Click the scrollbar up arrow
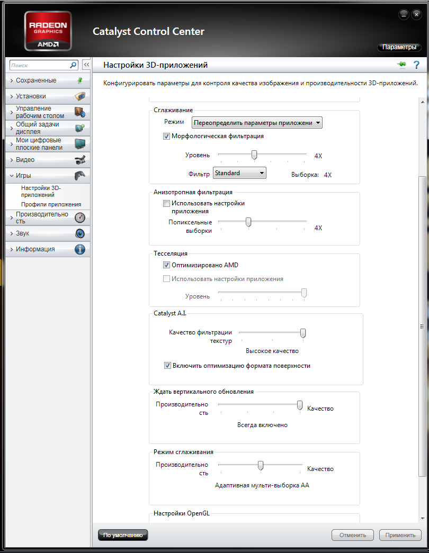 (x=423, y=102)
